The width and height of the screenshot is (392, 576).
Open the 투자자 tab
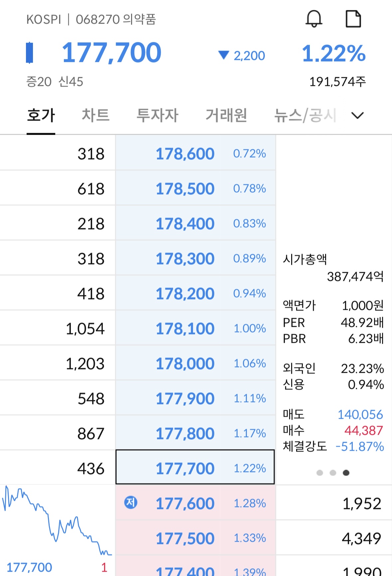click(157, 115)
